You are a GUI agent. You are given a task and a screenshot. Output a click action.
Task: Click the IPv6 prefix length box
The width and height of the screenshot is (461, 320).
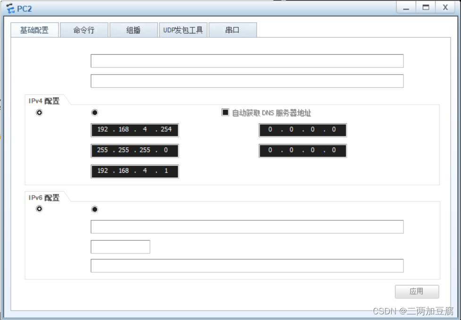pyautogui.click(x=120, y=246)
